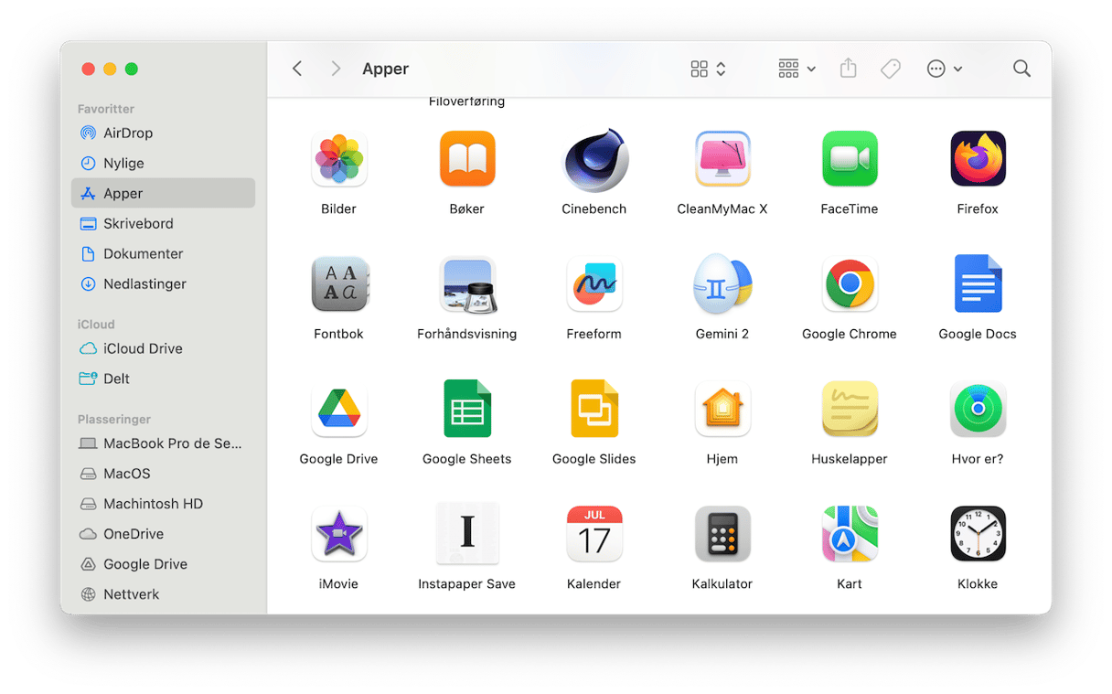Select the Forhåndsvisning app icon
Screen dimensions: 1112x694
pyautogui.click(x=467, y=283)
